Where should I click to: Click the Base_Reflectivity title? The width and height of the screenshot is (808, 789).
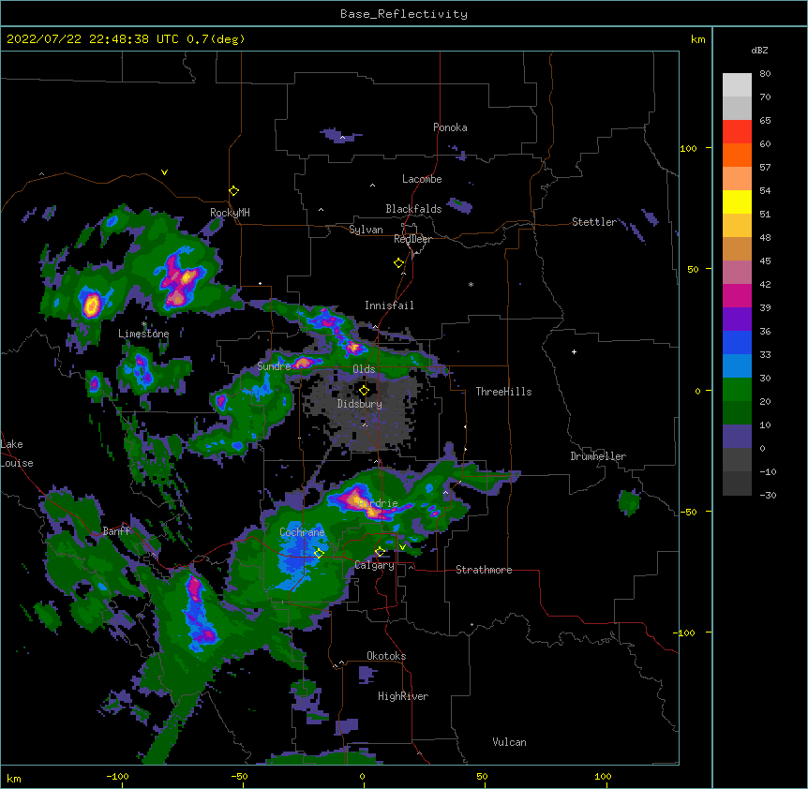[404, 14]
